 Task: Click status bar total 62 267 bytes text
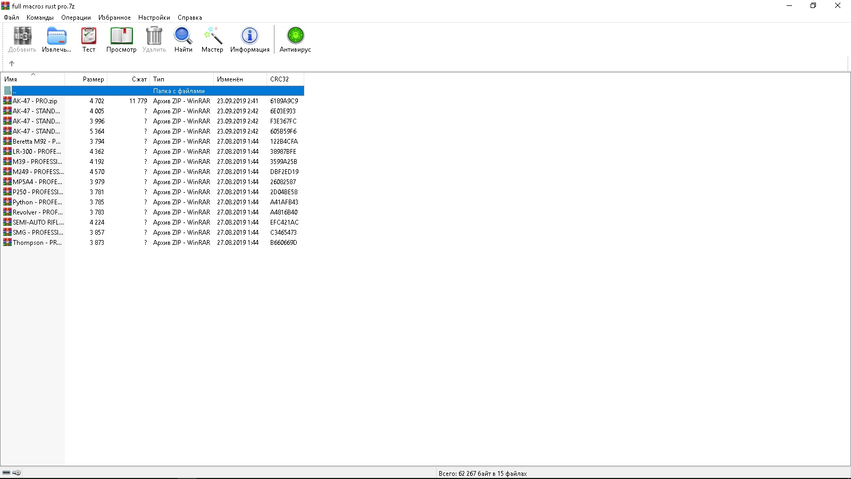483,473
